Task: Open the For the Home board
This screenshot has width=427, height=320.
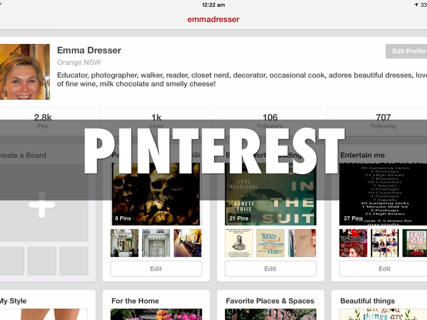Action: pos(135,301)
